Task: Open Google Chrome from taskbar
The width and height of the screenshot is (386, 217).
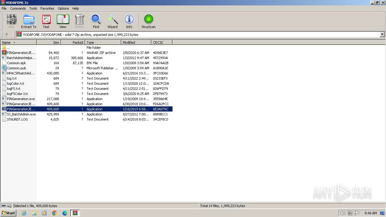Action: coord(55,213)
